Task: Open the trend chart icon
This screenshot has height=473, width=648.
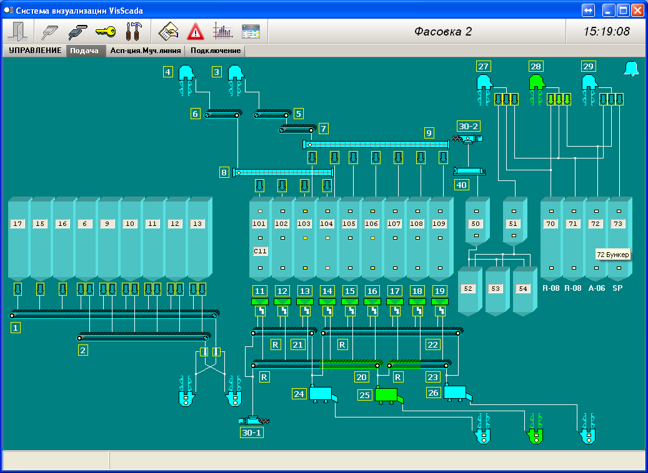Action: [222, 31]
